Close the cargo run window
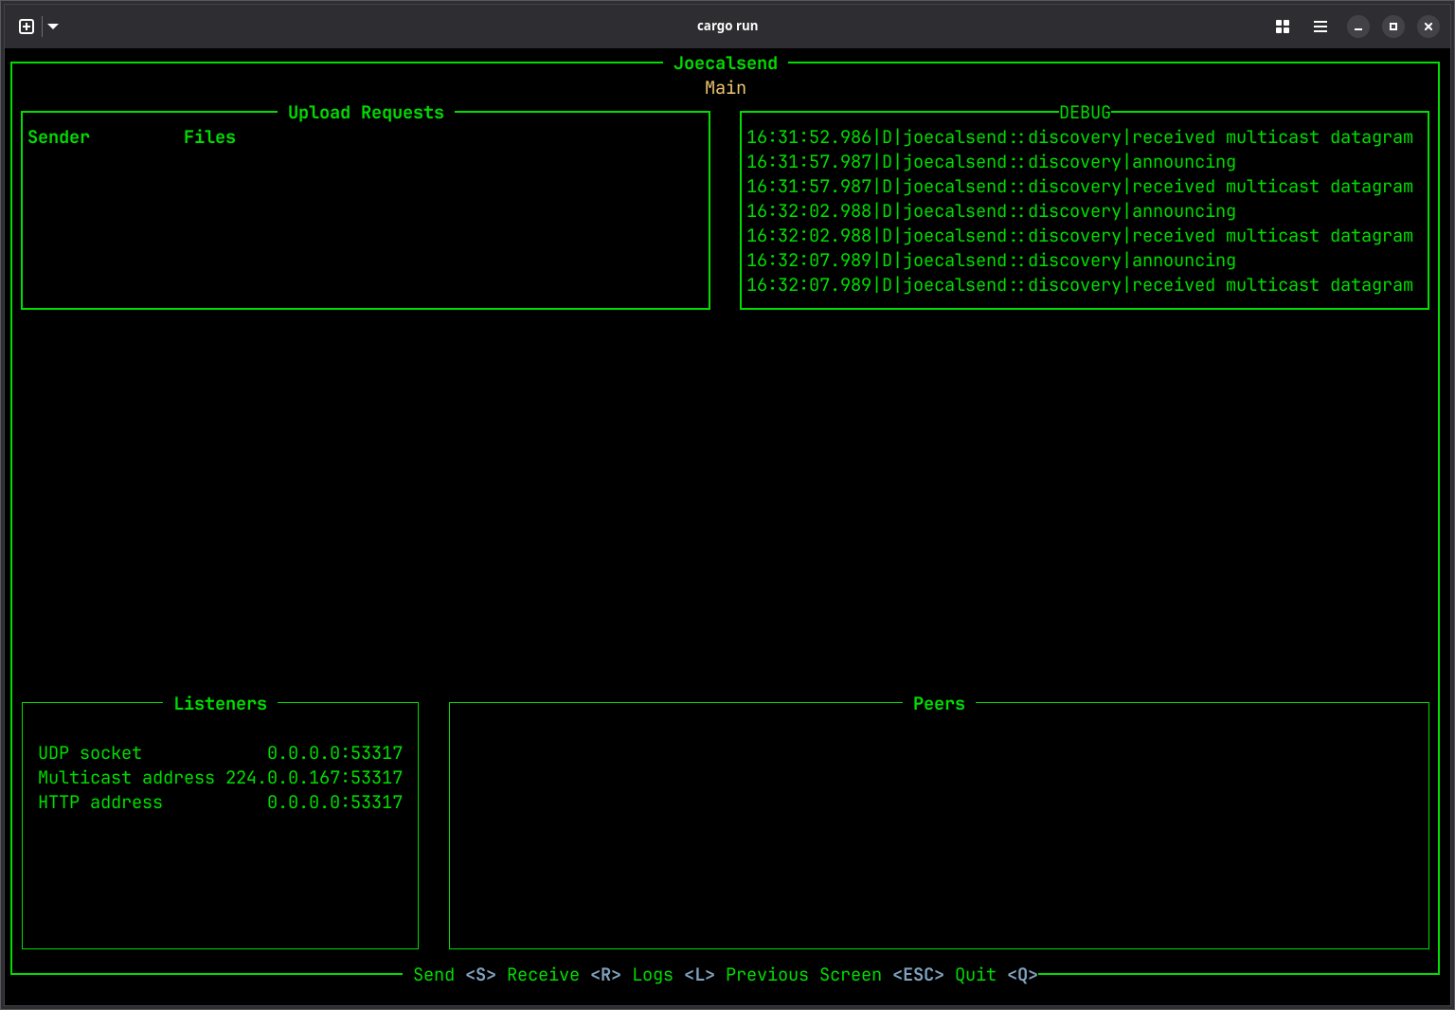Viewport: 1455px width, 1010px height. click(x=1428, y=27)
